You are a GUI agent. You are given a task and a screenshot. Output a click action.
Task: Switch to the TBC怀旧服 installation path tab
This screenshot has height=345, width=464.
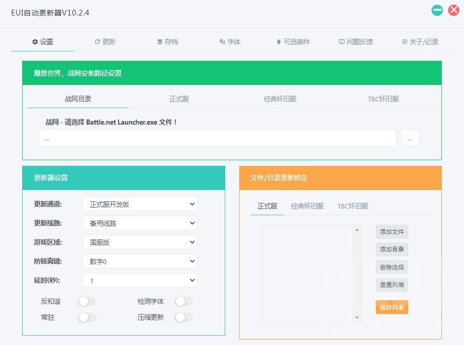pos(384,99)
